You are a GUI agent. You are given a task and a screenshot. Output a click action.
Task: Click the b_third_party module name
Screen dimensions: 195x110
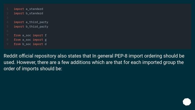point(37,27)
